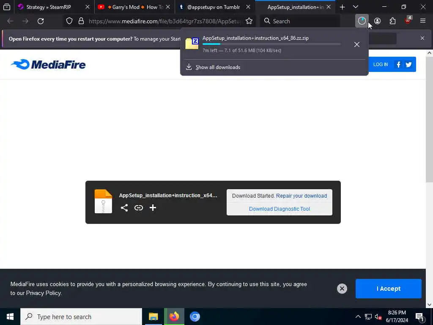The image size is (433, 325).
Task: Open the Download Diagnostic Tool link
Action: [280, 209]
